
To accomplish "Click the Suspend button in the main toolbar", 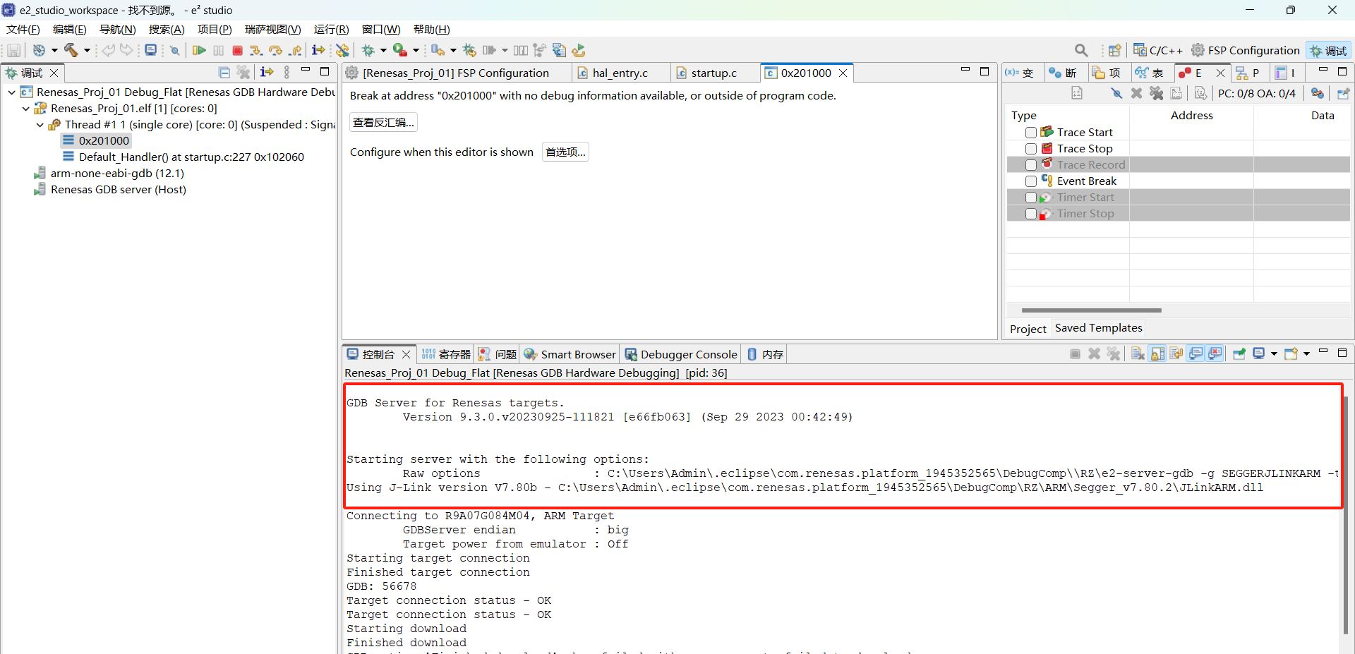I will click(219, 50).
